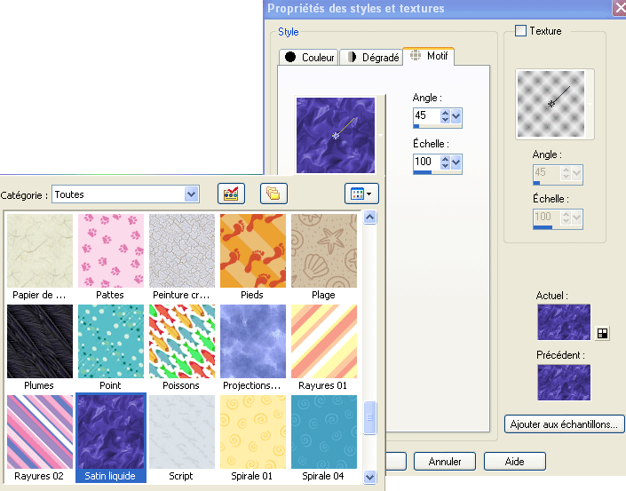The width and height of the screenshot is (626, 491).
Task: Switch to the Dégradé tab
Action: (370, 57)
